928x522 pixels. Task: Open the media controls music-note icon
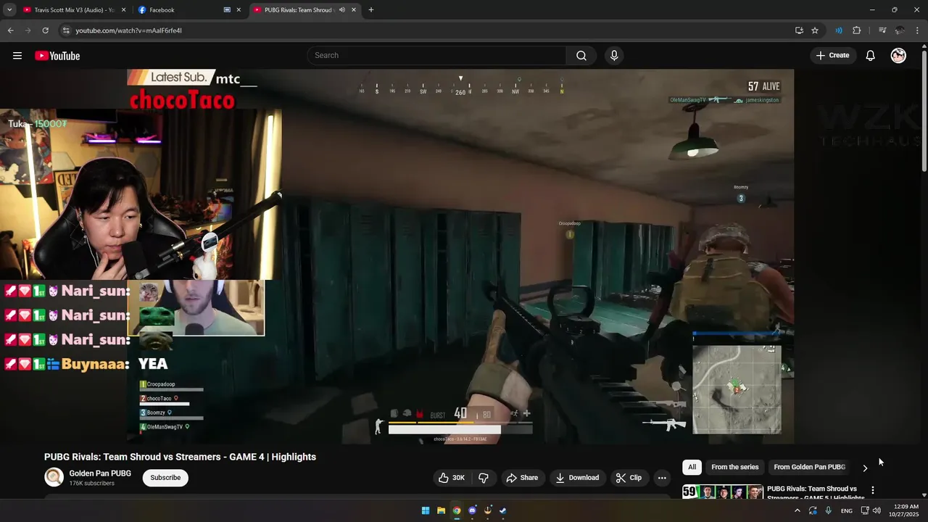coord(882,30)
